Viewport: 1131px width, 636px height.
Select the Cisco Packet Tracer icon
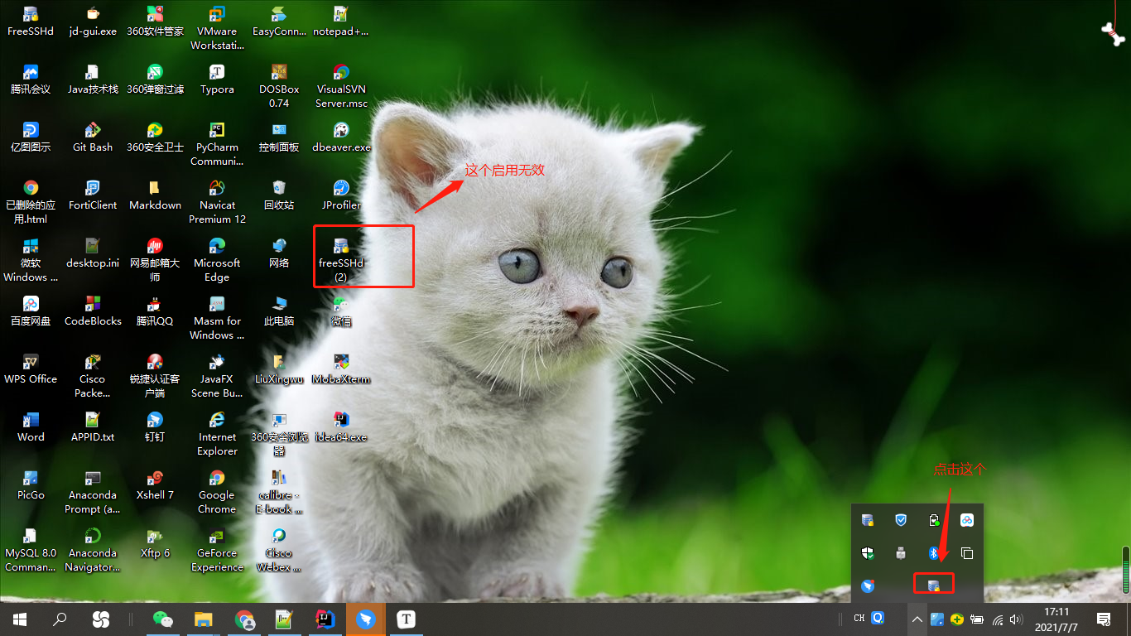[x=93, y=376]
